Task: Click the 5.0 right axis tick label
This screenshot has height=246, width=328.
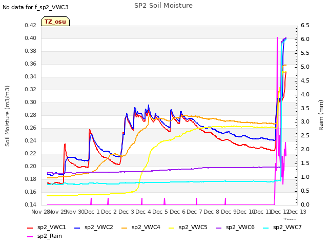Action: pos(305,67)
